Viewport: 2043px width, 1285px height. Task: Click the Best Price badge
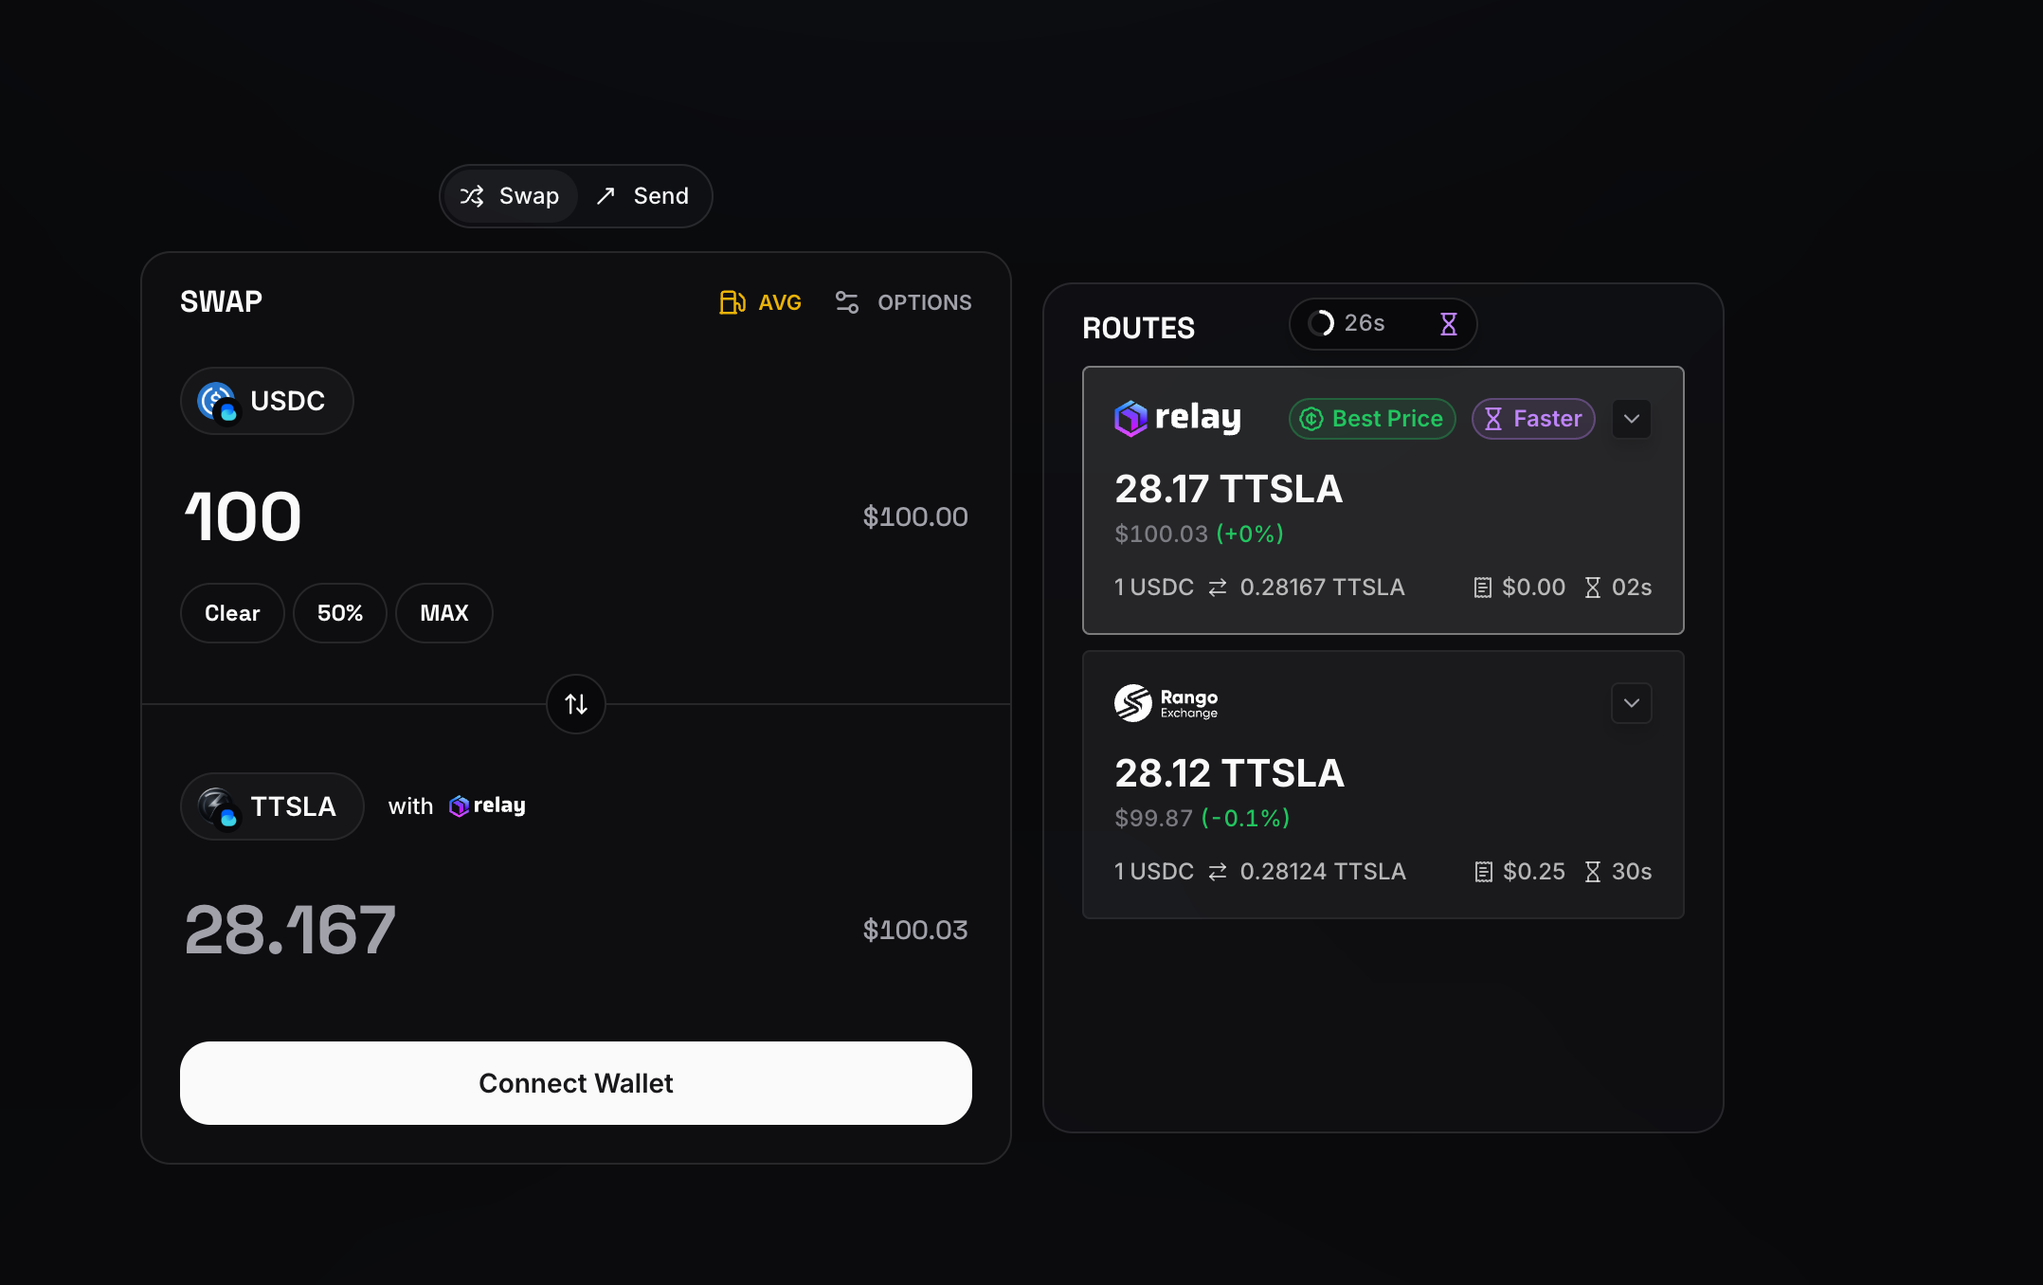pyautogui.click(x=1372, y=419)
